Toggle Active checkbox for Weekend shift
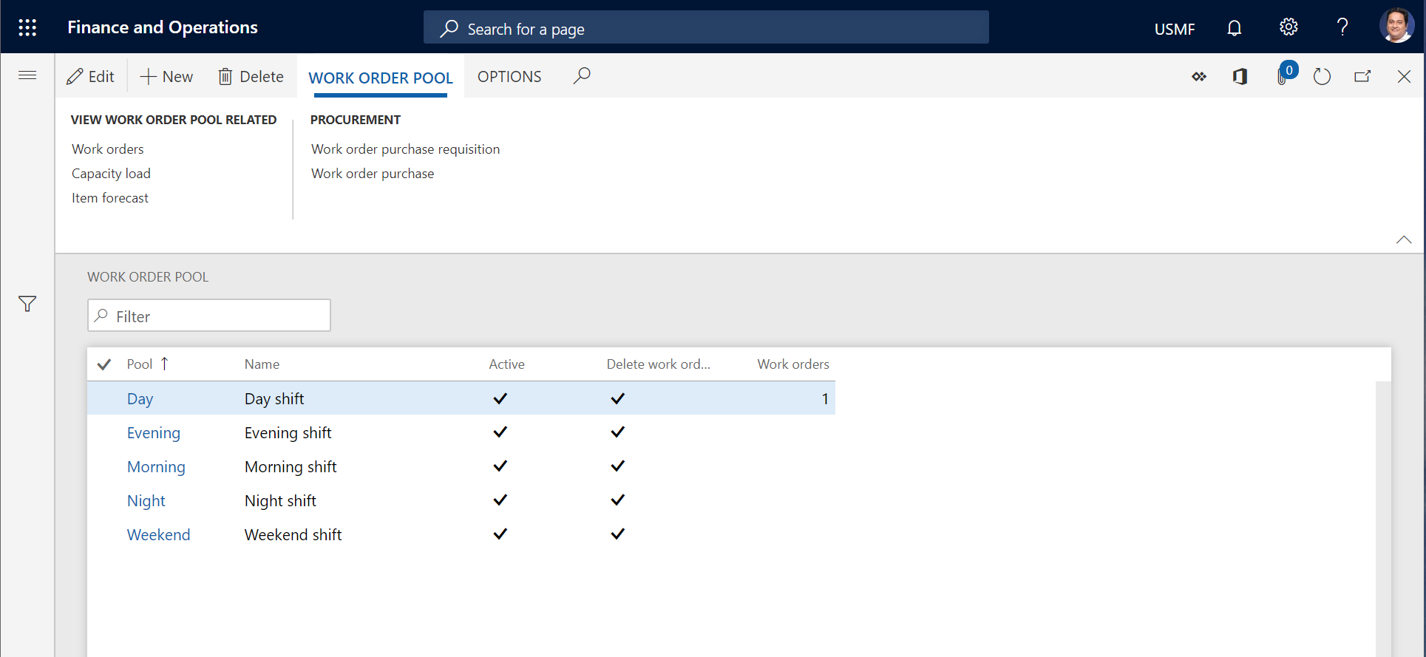 [500, 534]
